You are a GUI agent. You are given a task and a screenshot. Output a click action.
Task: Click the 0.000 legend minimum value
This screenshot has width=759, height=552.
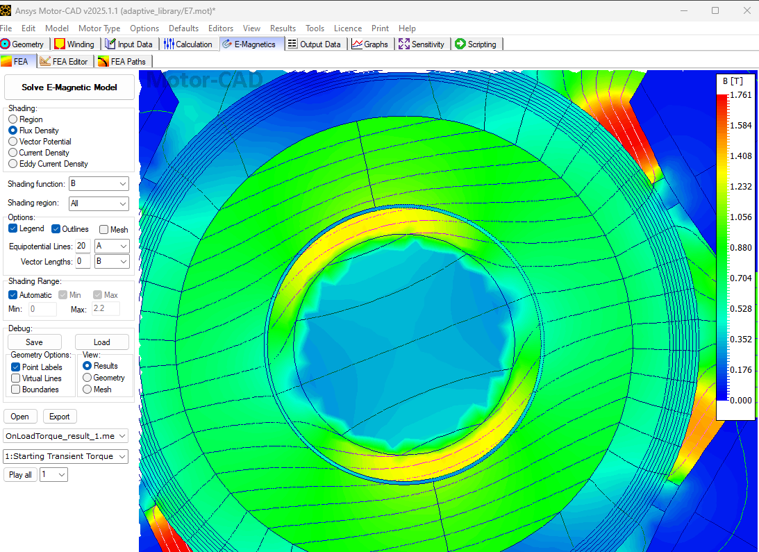(741, 401)
